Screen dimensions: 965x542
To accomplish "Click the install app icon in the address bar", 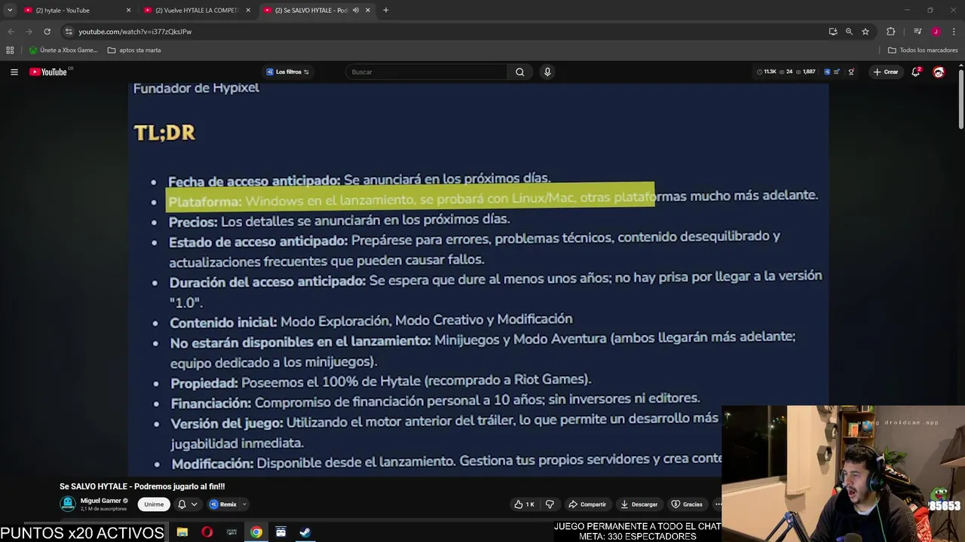I will pos(832,32).
